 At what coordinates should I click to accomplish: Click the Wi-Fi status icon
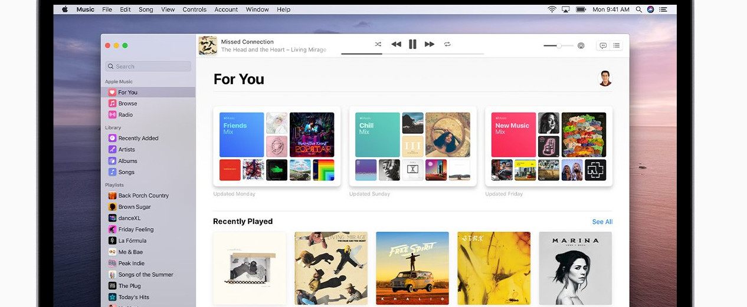coord(552,9)
